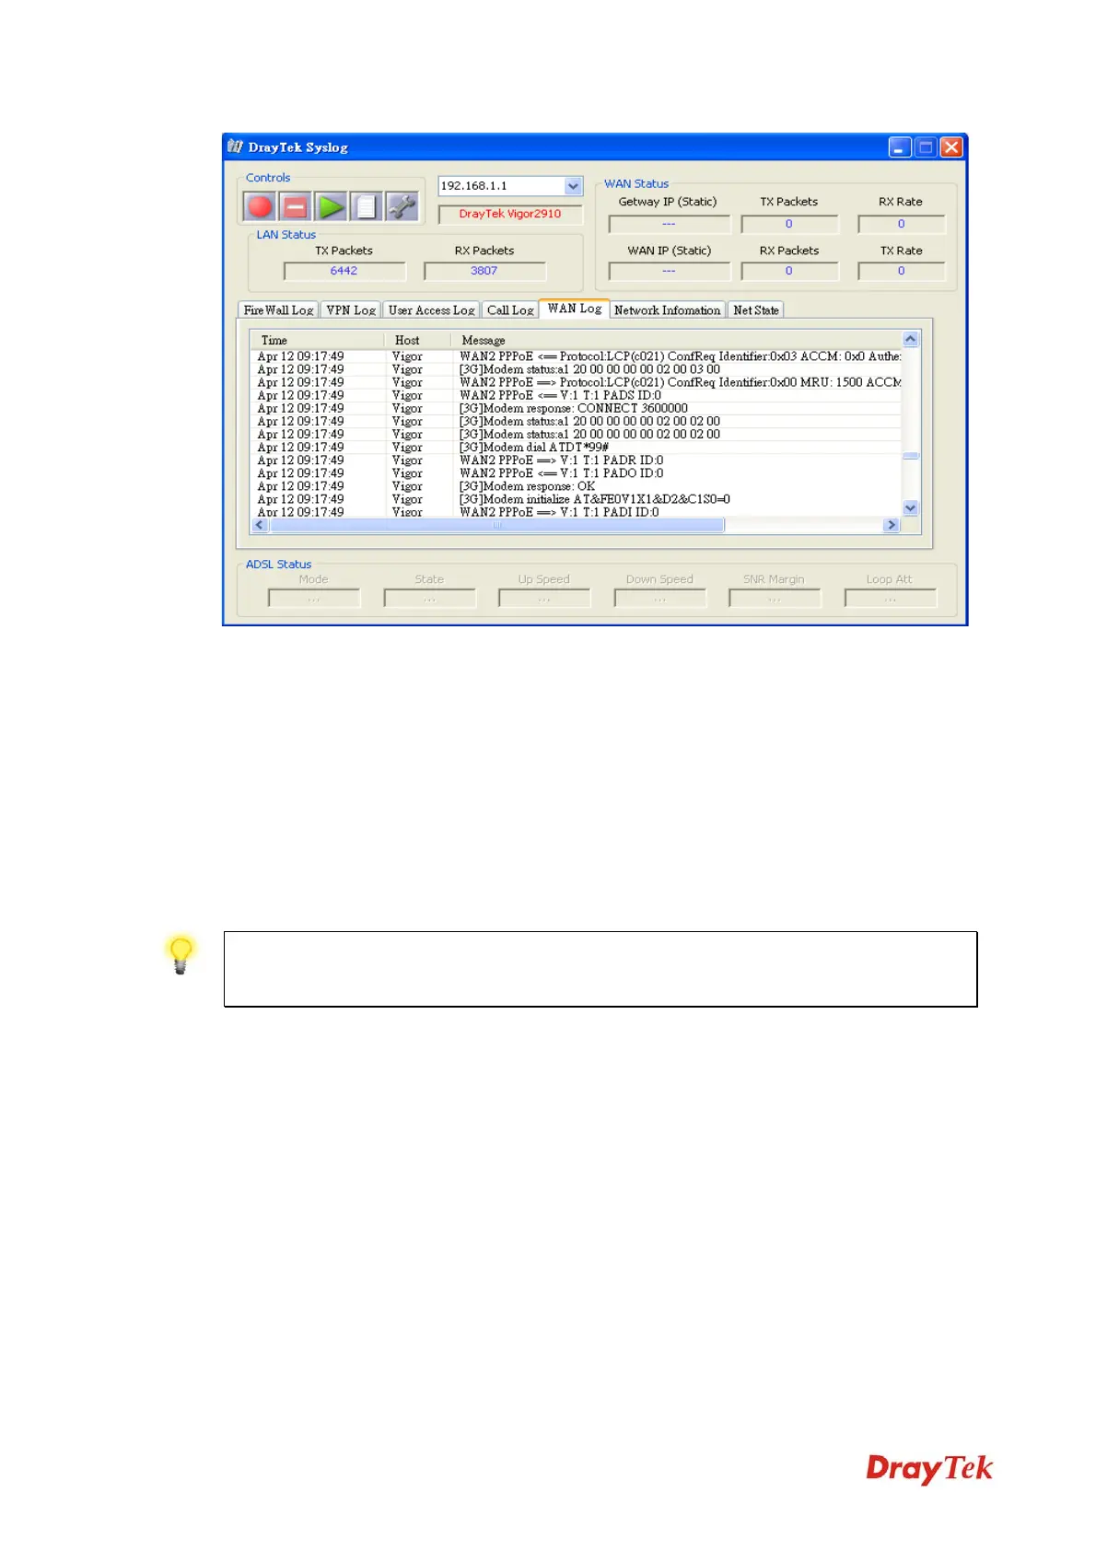
Task: Click the ADSL SNR Margin field
Action: 775,599
